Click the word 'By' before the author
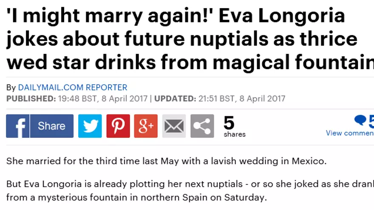Screen dimensions: 374x210 point(11,88)
